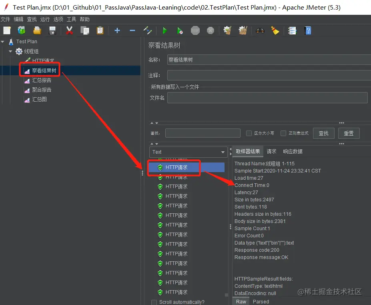Save the test plan with floppy icon
This screenshot has height=305, width=371.
click(52, 30)
